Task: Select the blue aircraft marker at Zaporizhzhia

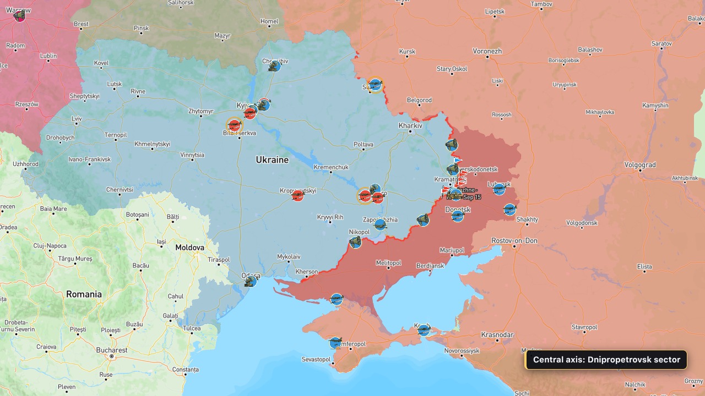Action: point(380,224)
